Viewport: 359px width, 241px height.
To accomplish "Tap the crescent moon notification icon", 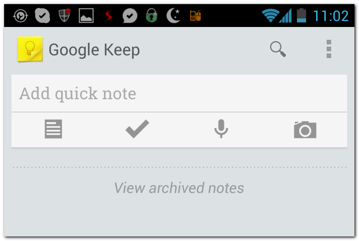I will (173, 16).
